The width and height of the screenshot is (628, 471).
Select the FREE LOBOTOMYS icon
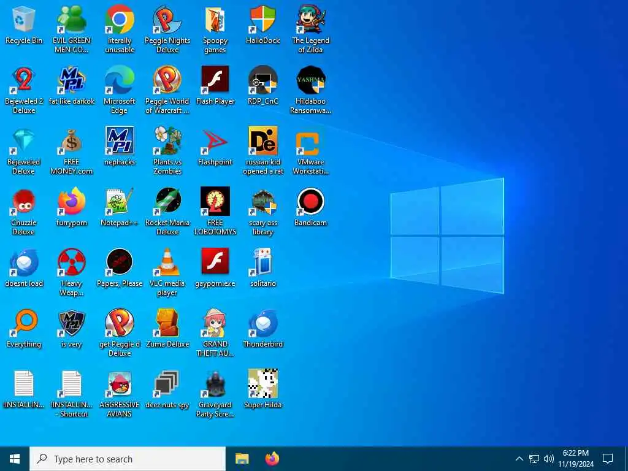tap(215, 201)
